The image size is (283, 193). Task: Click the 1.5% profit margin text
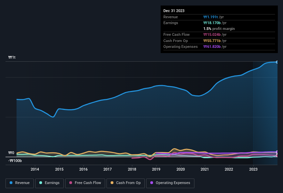point(219,29)
